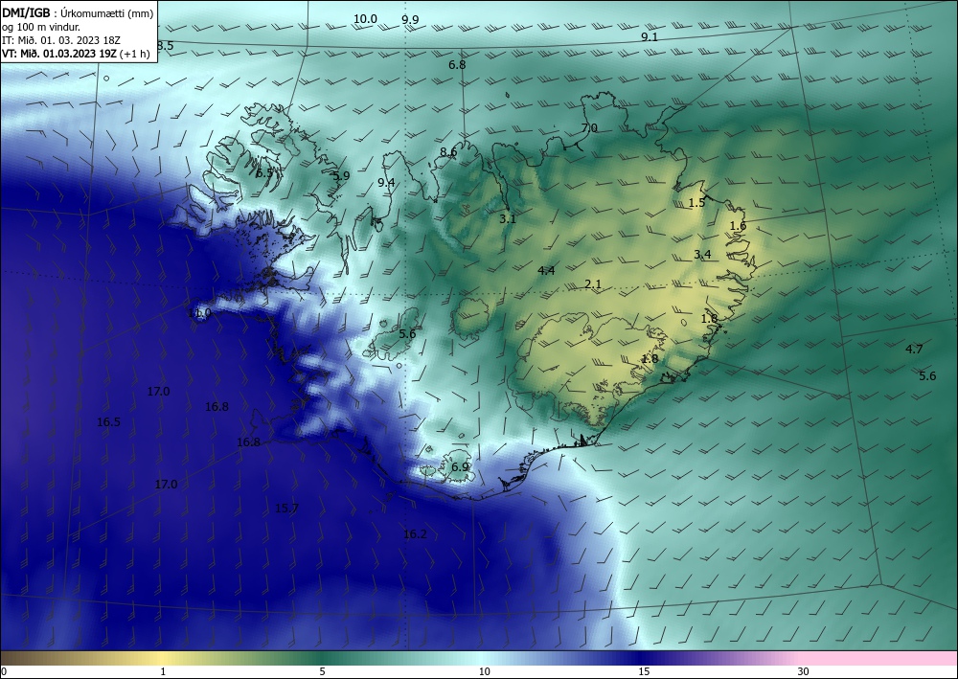Click the 3.4 value on the map
Viewport: 958px width, 679px height.
click(702, 255)
